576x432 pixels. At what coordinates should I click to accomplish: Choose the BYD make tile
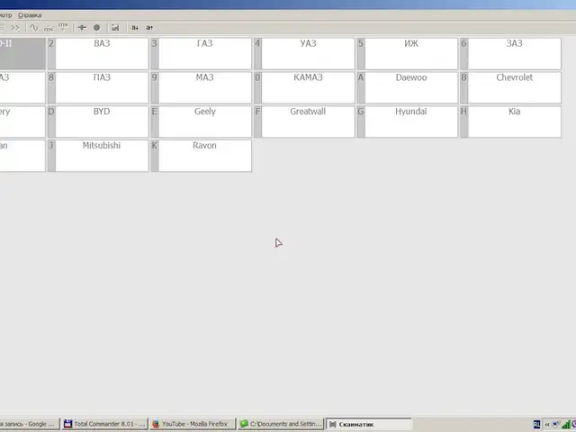click(98, 122)
